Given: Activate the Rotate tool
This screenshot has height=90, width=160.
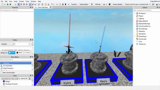Looking at the screenshot, I should (x=27, y=4).
